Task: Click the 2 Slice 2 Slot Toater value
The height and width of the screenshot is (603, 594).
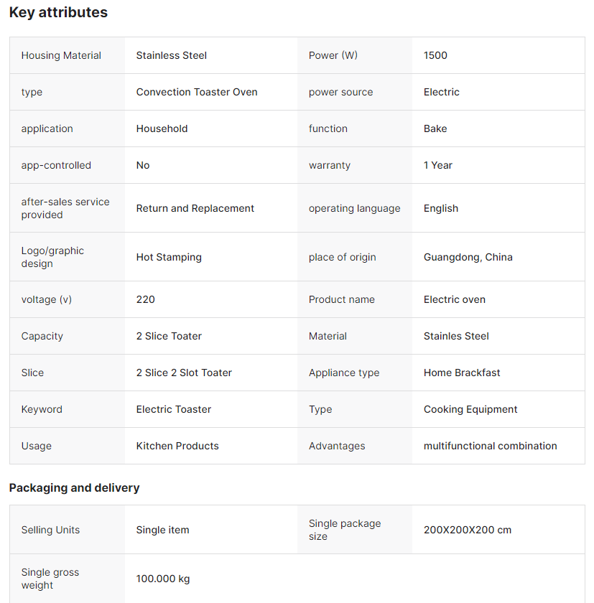Action: (x=184, y=373)
